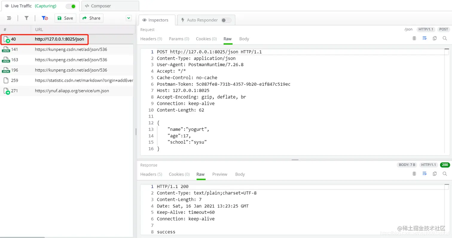Click the Save button

pos(65,18)
